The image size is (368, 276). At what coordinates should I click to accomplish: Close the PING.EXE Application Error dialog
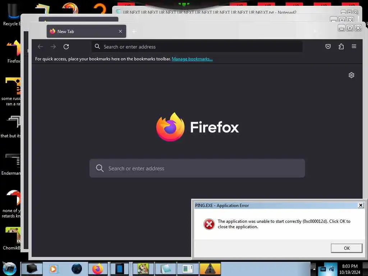click(x=361, y=205)
